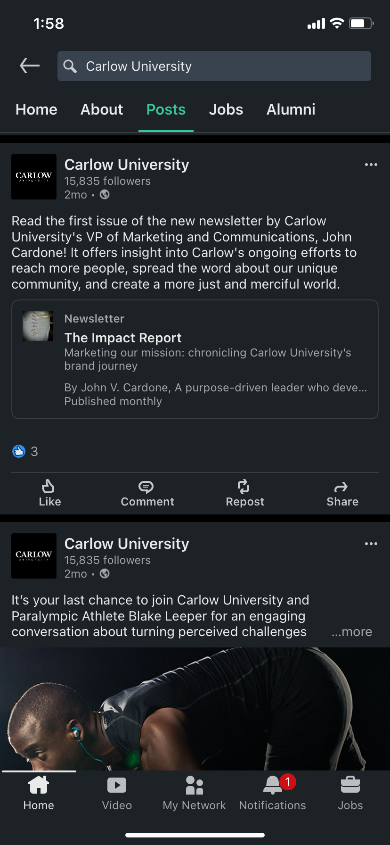
Task: Open the Video tab in bottom bar
Action: pos(117,794)
